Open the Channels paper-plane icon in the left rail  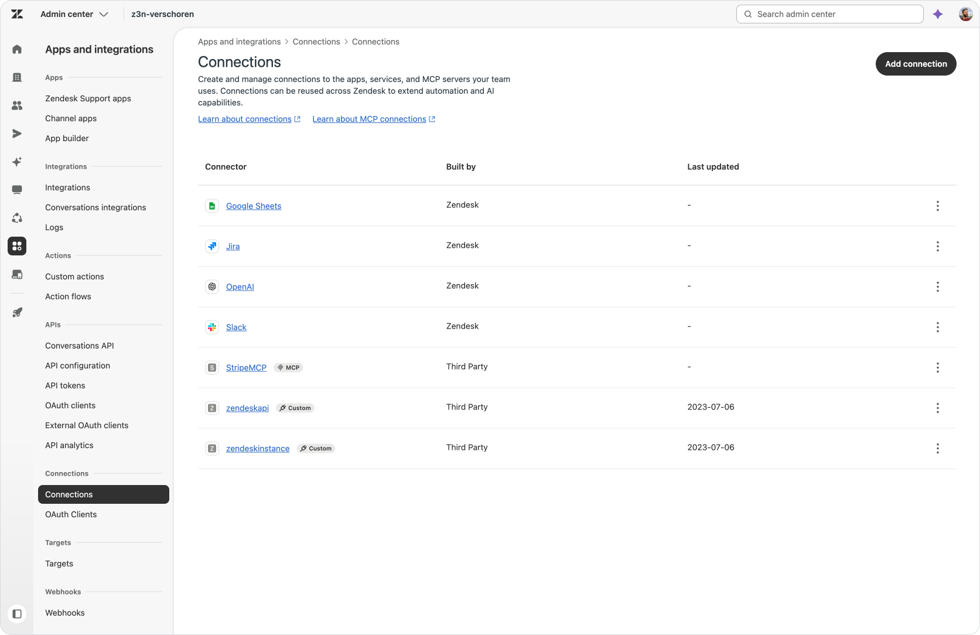[x=17, y=134]
